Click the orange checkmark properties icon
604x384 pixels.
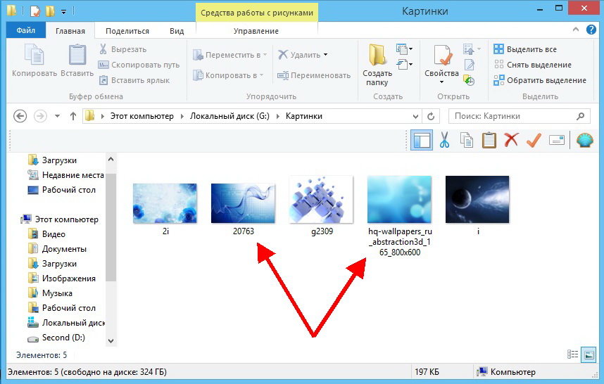pos(534,140)
